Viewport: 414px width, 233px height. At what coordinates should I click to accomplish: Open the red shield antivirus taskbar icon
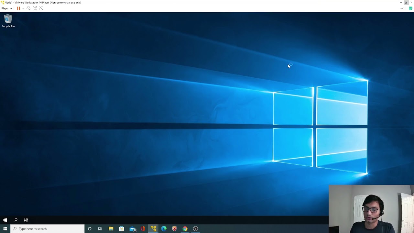pyautogui.click(x=174, y=229)
